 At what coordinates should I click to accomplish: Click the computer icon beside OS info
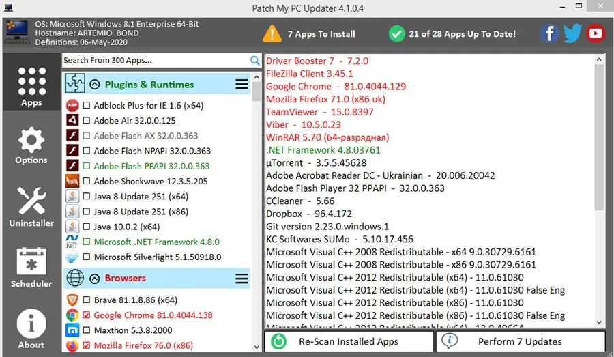pos(16,32)
